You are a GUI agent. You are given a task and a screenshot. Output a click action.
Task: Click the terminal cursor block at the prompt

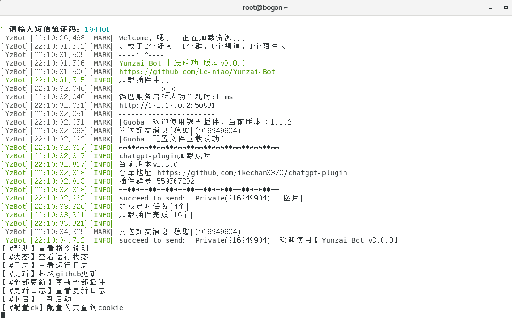point(3,315)
